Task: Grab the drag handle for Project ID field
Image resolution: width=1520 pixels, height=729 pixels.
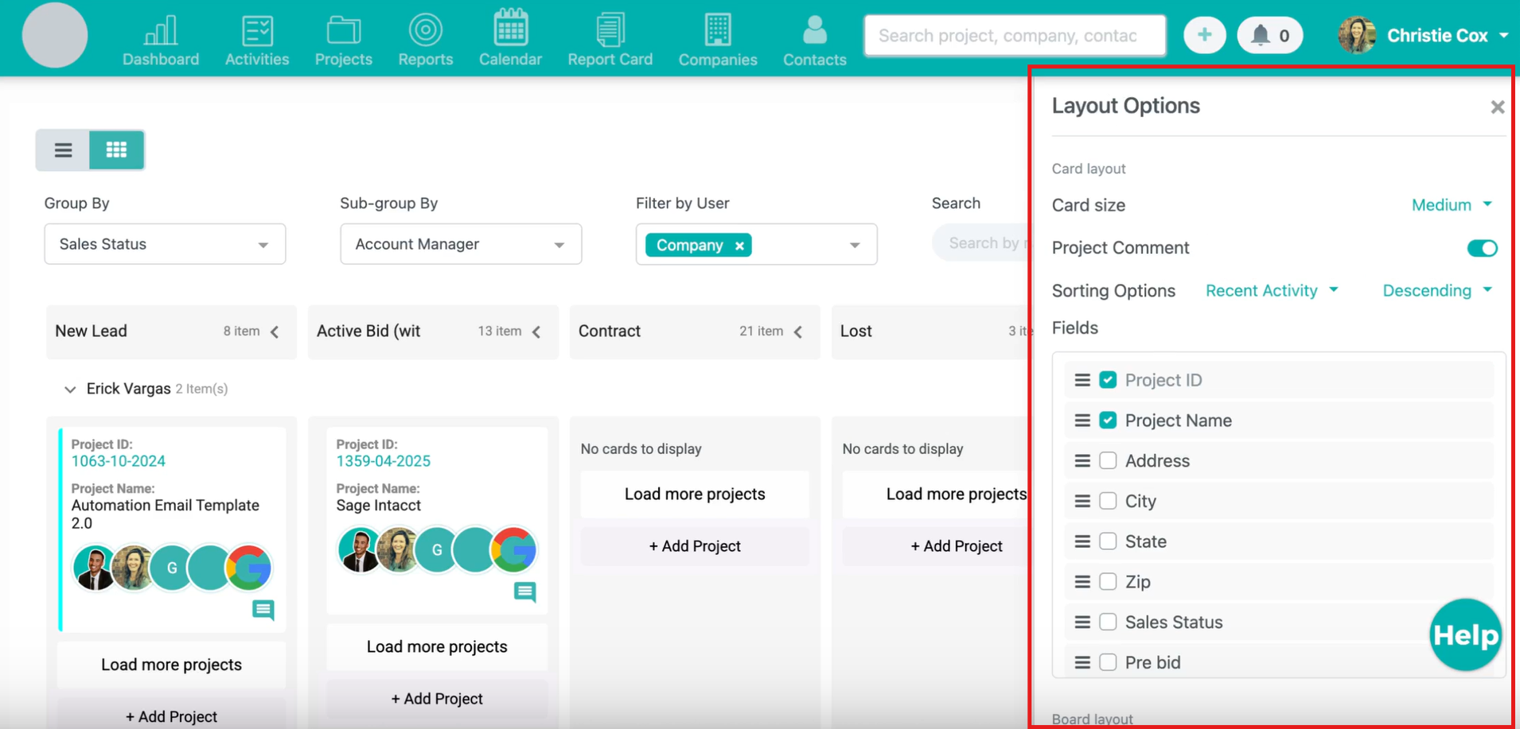Action: click(x=1082, y=380)
